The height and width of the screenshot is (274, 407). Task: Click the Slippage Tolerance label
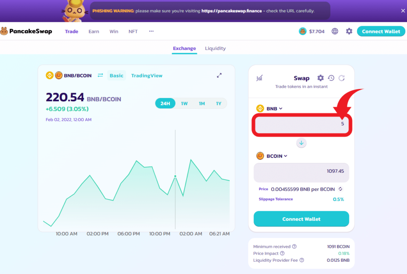[276, 199]
